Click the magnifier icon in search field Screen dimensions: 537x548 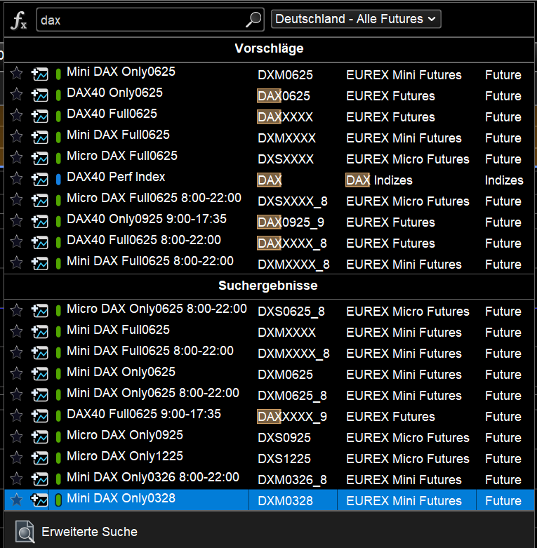click(253, 20)
